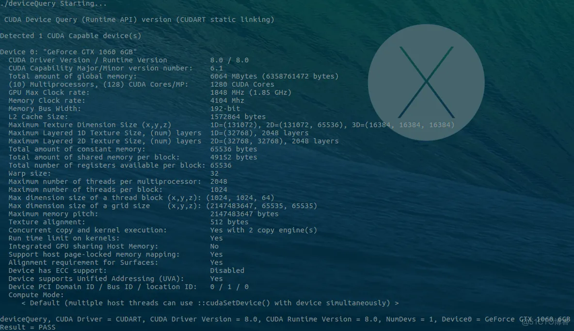
Task: Select the '1024' threads per block value
Action: pos(219,189)
